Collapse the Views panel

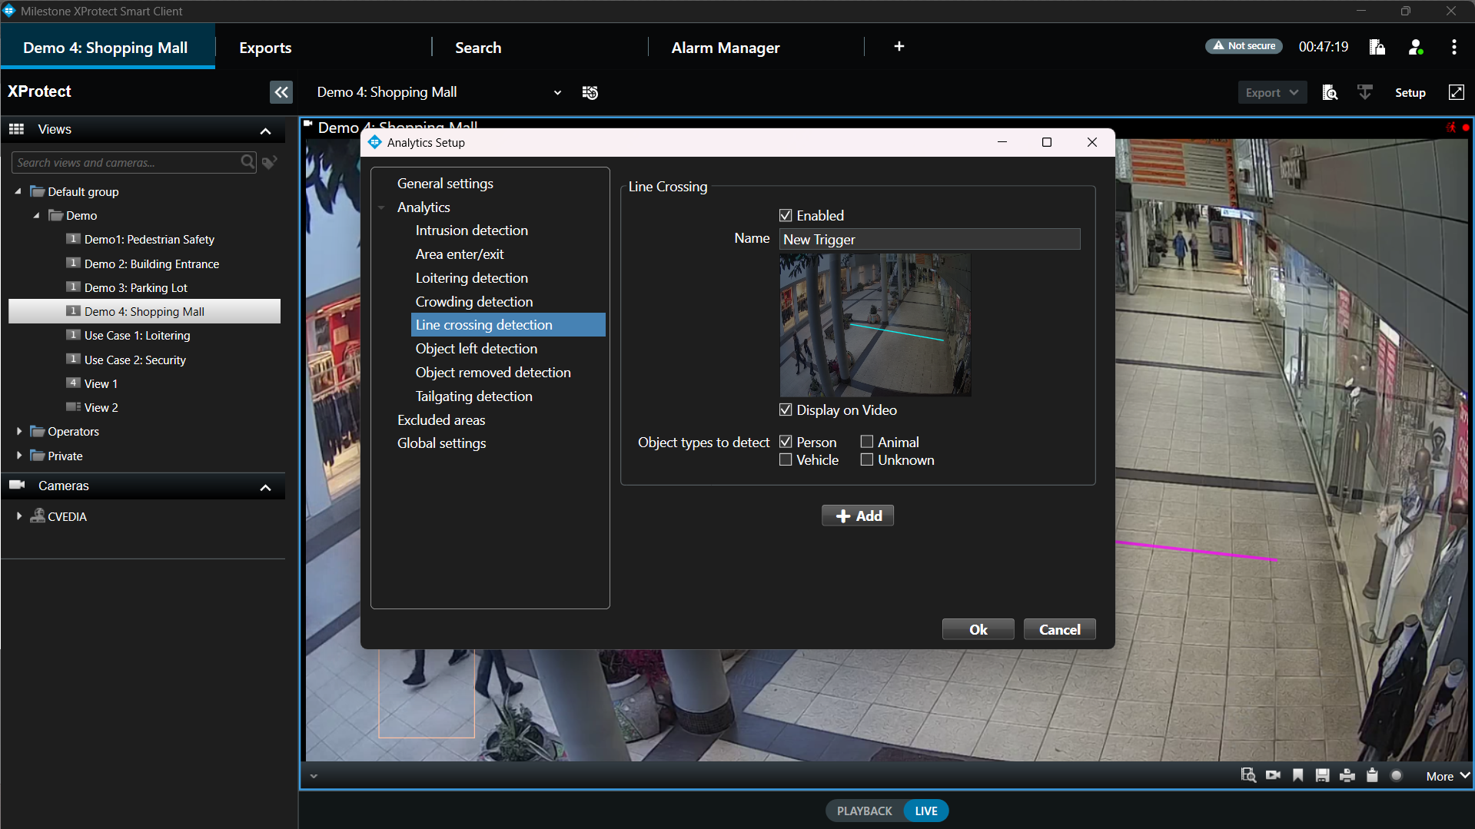(x=266, y=131)
